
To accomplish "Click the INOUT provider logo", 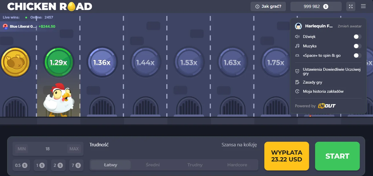I will click(x=327, y=106).
